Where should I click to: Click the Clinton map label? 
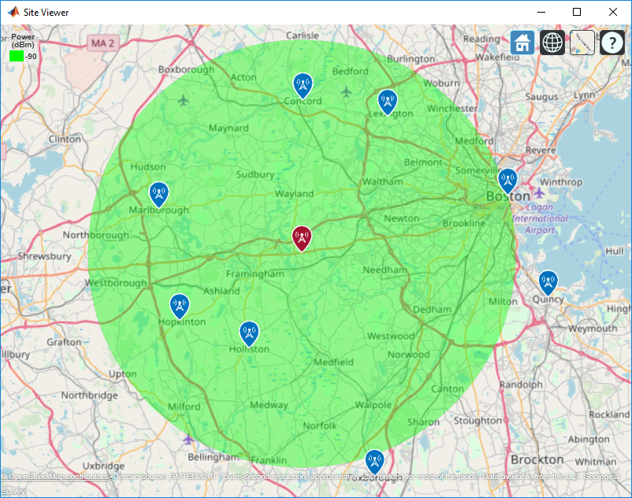[65, 139]
